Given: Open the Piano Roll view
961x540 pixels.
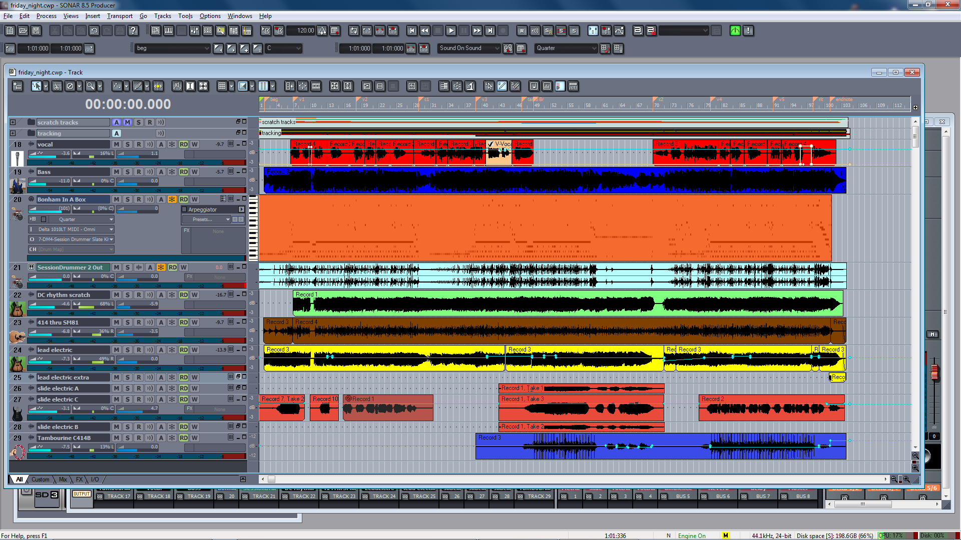Looking at the screenshot, I should (x=169, y=30).
